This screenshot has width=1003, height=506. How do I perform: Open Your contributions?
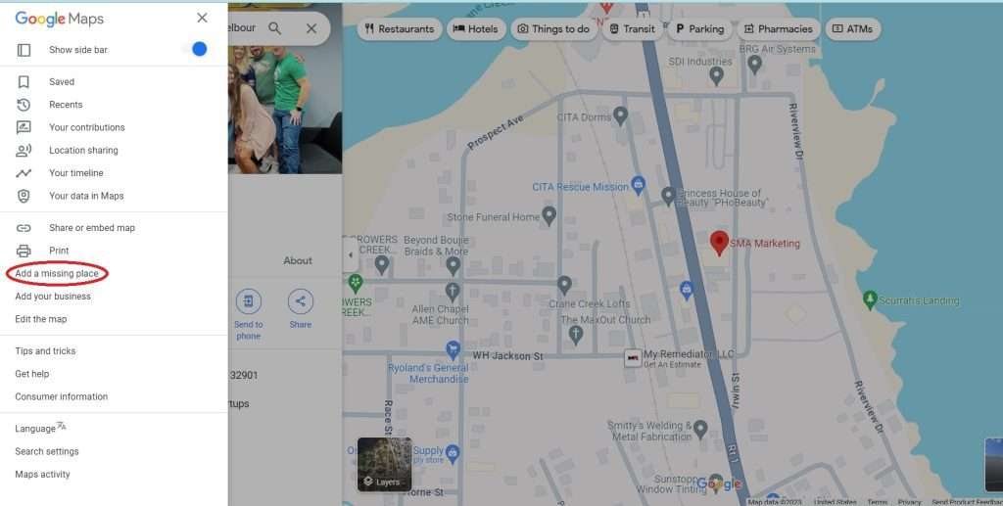pos(87,128)
